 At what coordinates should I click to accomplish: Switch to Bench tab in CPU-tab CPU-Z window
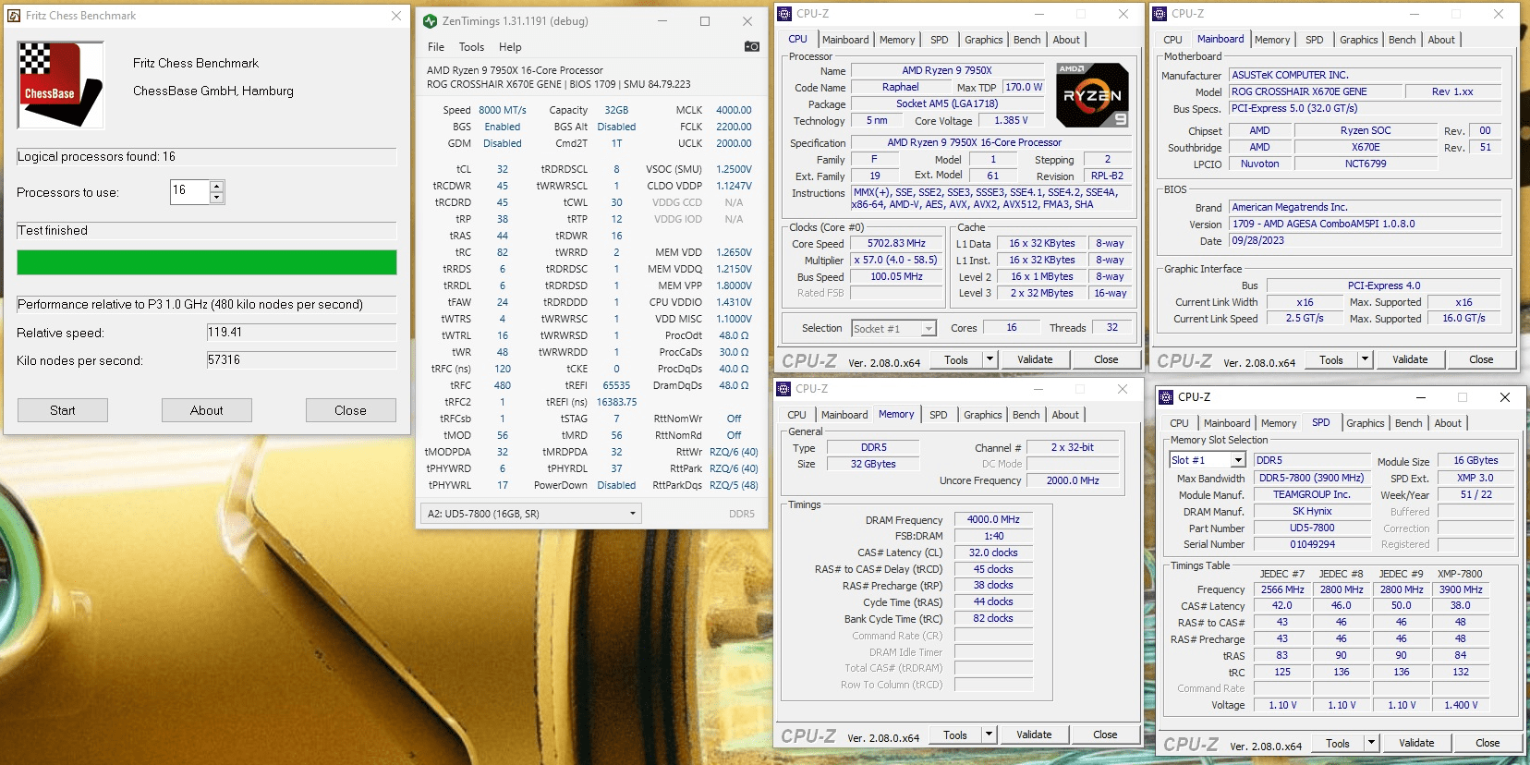pyautogui.click(x=1026, y=40)
